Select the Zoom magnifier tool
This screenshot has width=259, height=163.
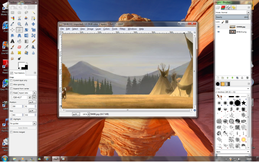click(19, 24)
